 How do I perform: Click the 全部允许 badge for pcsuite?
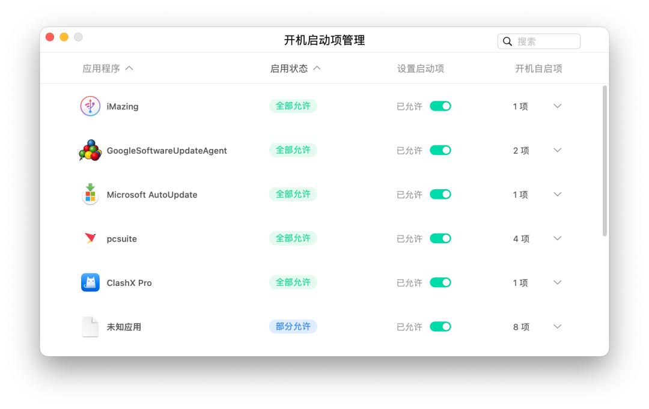293,238
